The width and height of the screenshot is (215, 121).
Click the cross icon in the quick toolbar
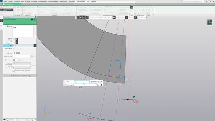(x=145, y=17)
